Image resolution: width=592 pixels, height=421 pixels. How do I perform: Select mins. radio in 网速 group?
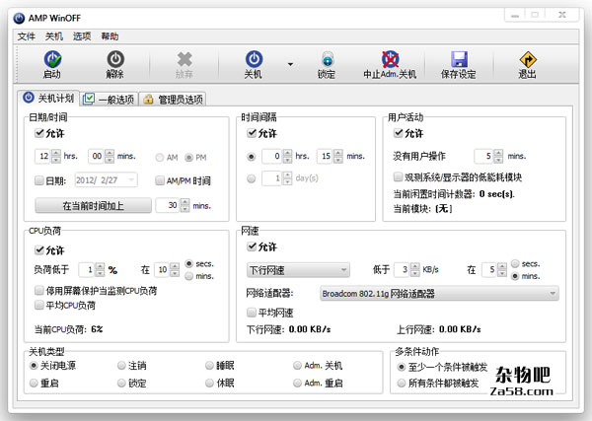[x=515, y=276]
